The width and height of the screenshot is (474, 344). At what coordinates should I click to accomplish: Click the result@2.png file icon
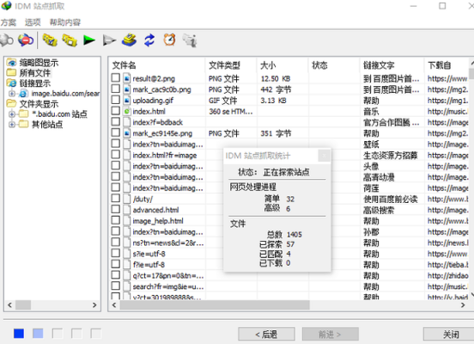click(127, 79)
